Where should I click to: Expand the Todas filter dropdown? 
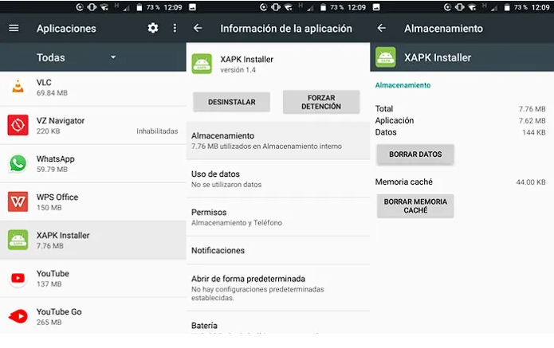76,57
